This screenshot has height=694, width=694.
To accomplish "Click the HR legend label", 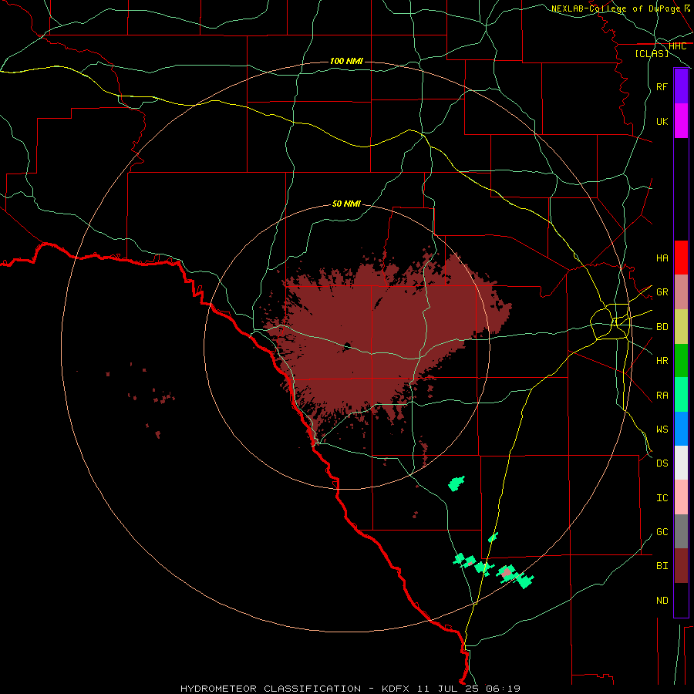I will [x=662, y=361].
